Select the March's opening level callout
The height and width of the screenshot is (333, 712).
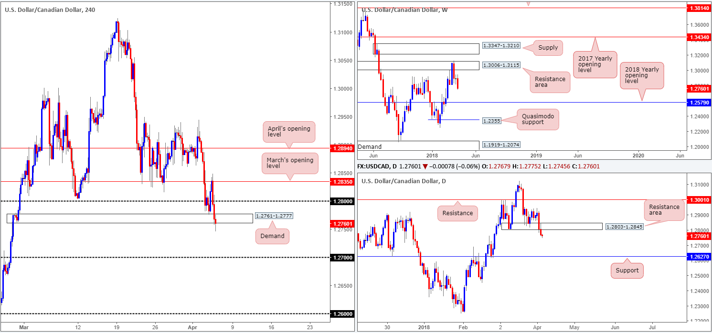290,163
